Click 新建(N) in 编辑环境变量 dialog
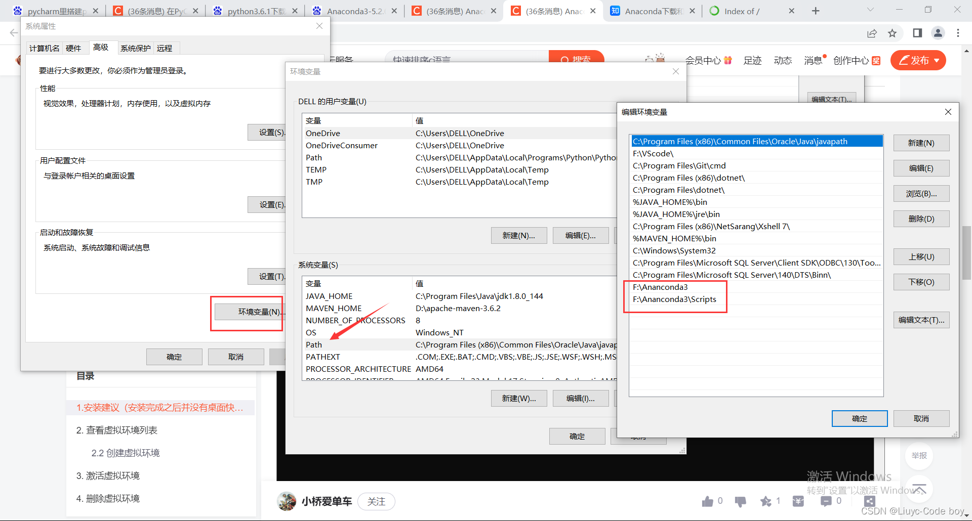972x521 pixels. coord(921,143)
